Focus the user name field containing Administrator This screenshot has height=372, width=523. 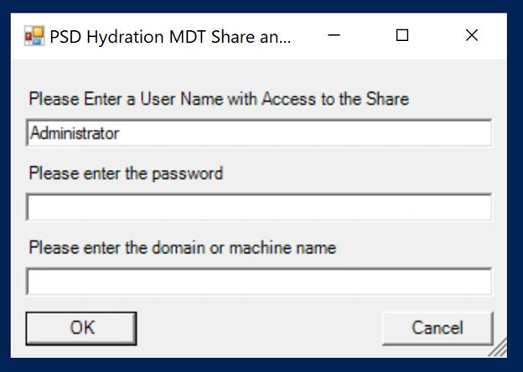(x=259, y=133)
